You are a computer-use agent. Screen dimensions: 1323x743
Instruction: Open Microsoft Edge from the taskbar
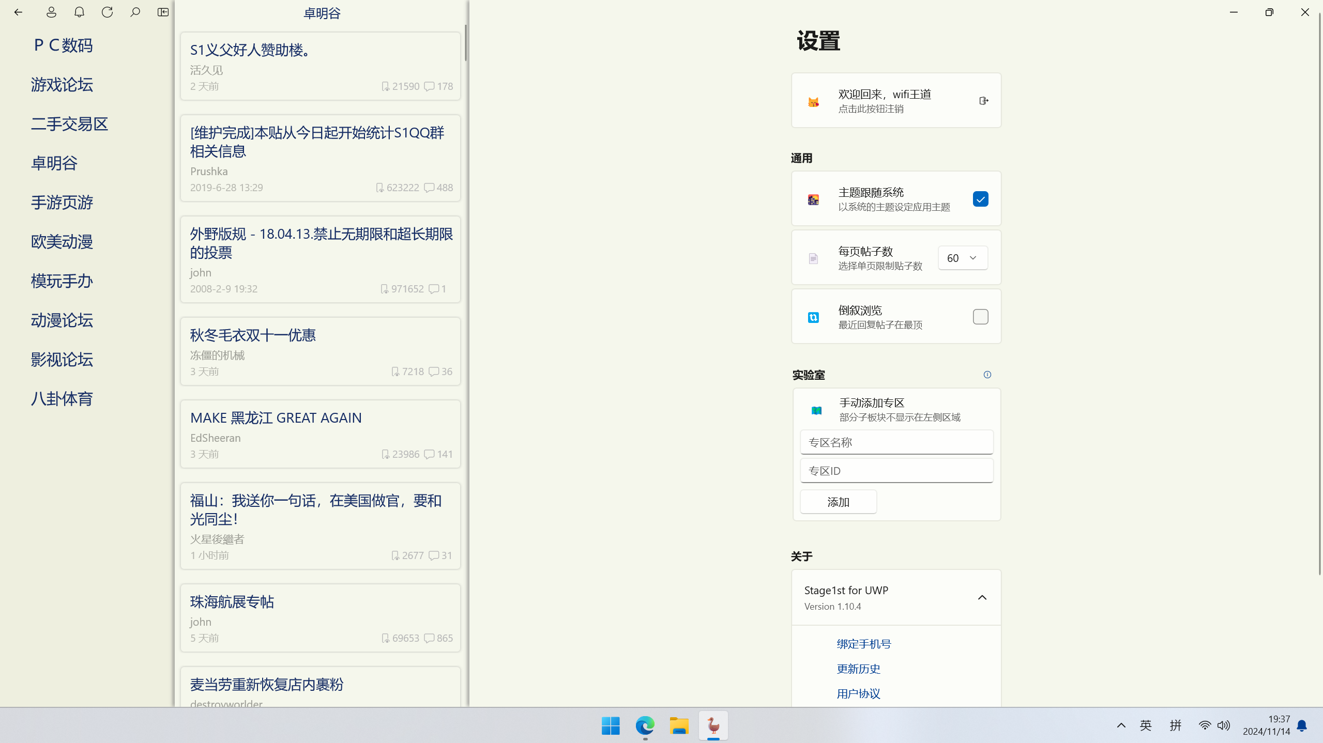point(645,725)
